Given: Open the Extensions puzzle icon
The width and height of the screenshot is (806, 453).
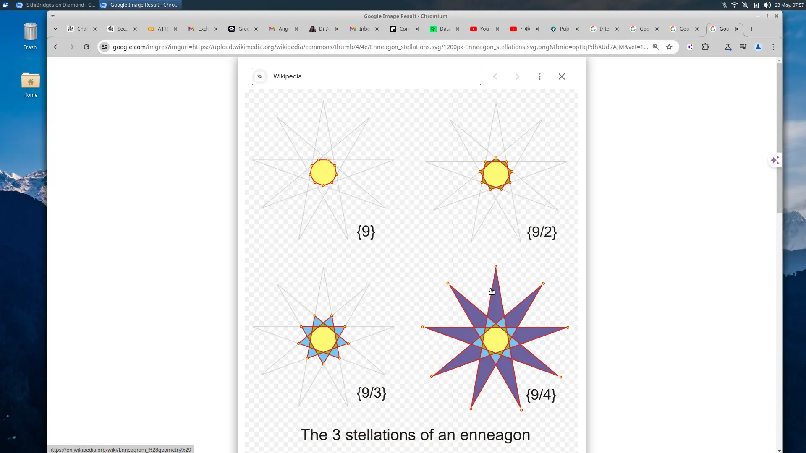Looking at the screenshot, I should pyautogui.click(x=705, y=47).
